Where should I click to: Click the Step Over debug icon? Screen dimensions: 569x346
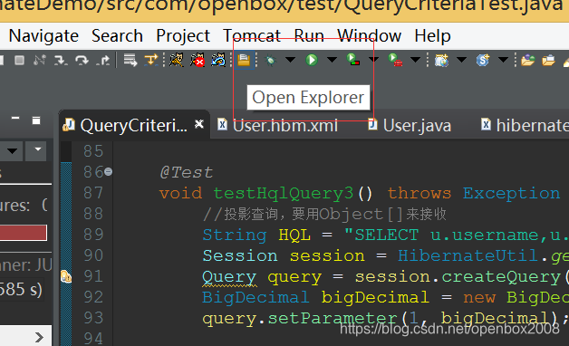[82, 60]
